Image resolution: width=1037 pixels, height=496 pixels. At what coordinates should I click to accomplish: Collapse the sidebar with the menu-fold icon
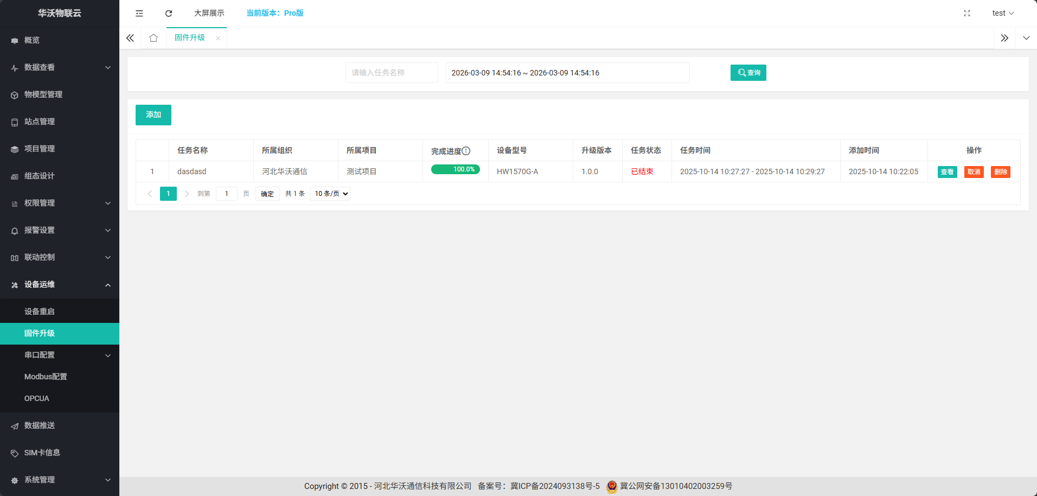(139, 13)
